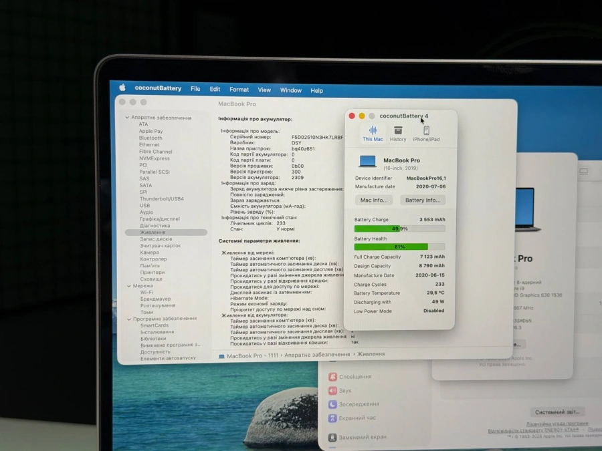Screen dimensions: 602x451
Task: Open the File menu
Action: click(195, 89)
